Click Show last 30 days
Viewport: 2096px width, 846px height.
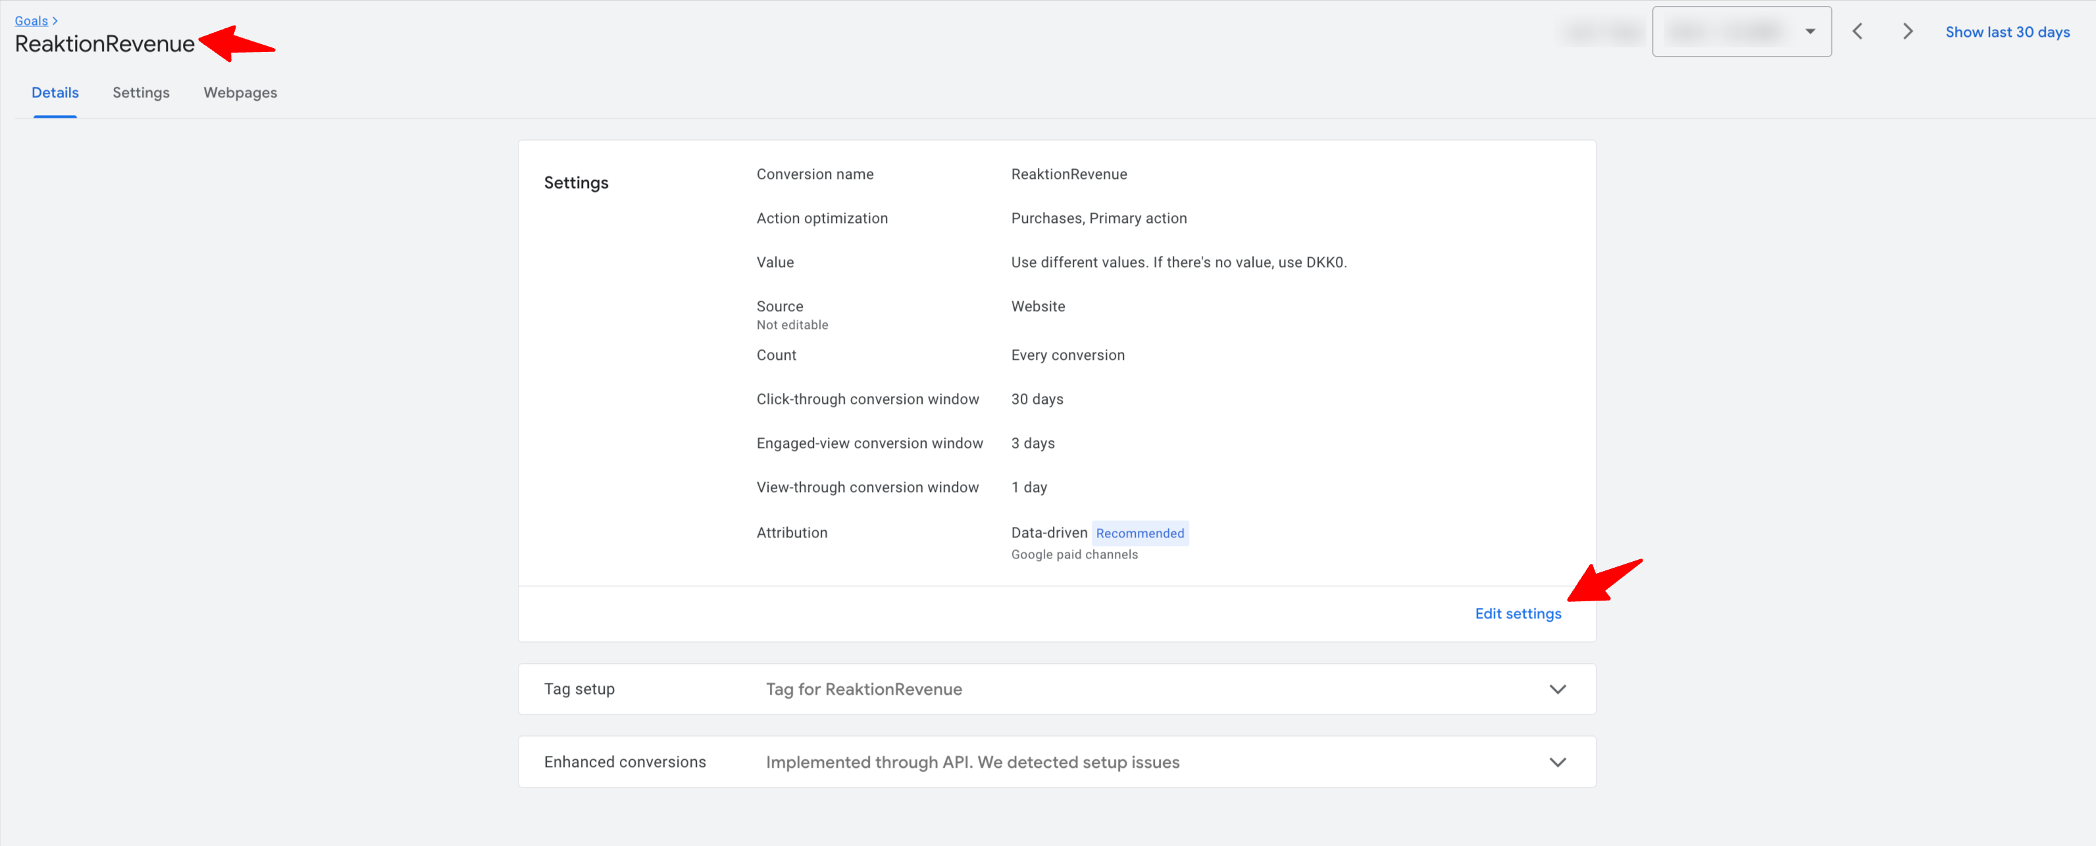coord(2007,32)
